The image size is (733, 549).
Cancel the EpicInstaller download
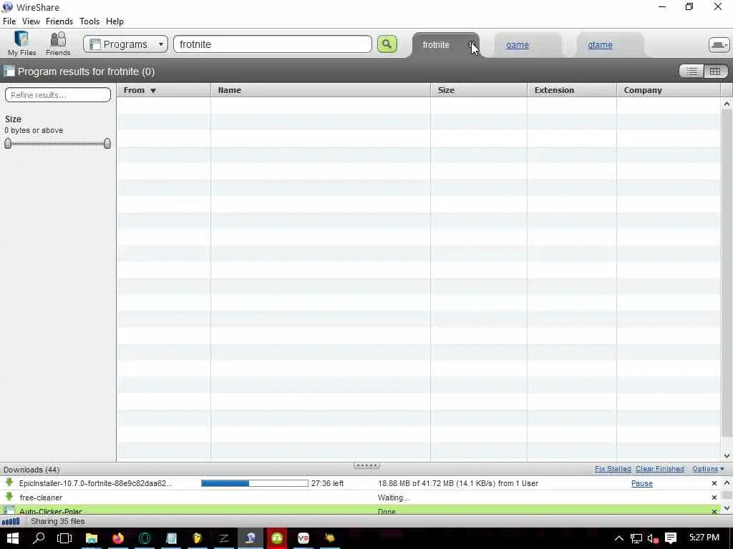tap(714, 484)
